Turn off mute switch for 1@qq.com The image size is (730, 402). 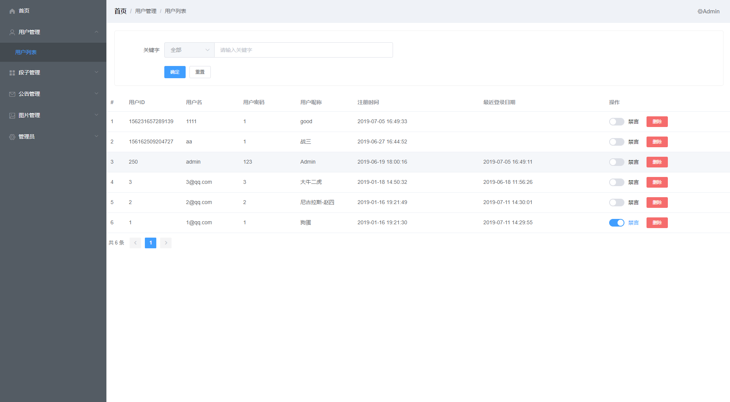click(616, 223)
